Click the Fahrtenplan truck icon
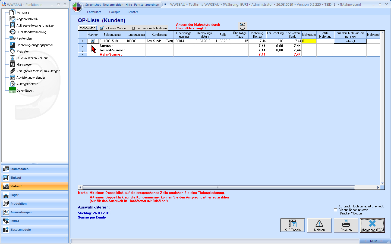Viewport: 391px width, 244px height. click(12, 38)
